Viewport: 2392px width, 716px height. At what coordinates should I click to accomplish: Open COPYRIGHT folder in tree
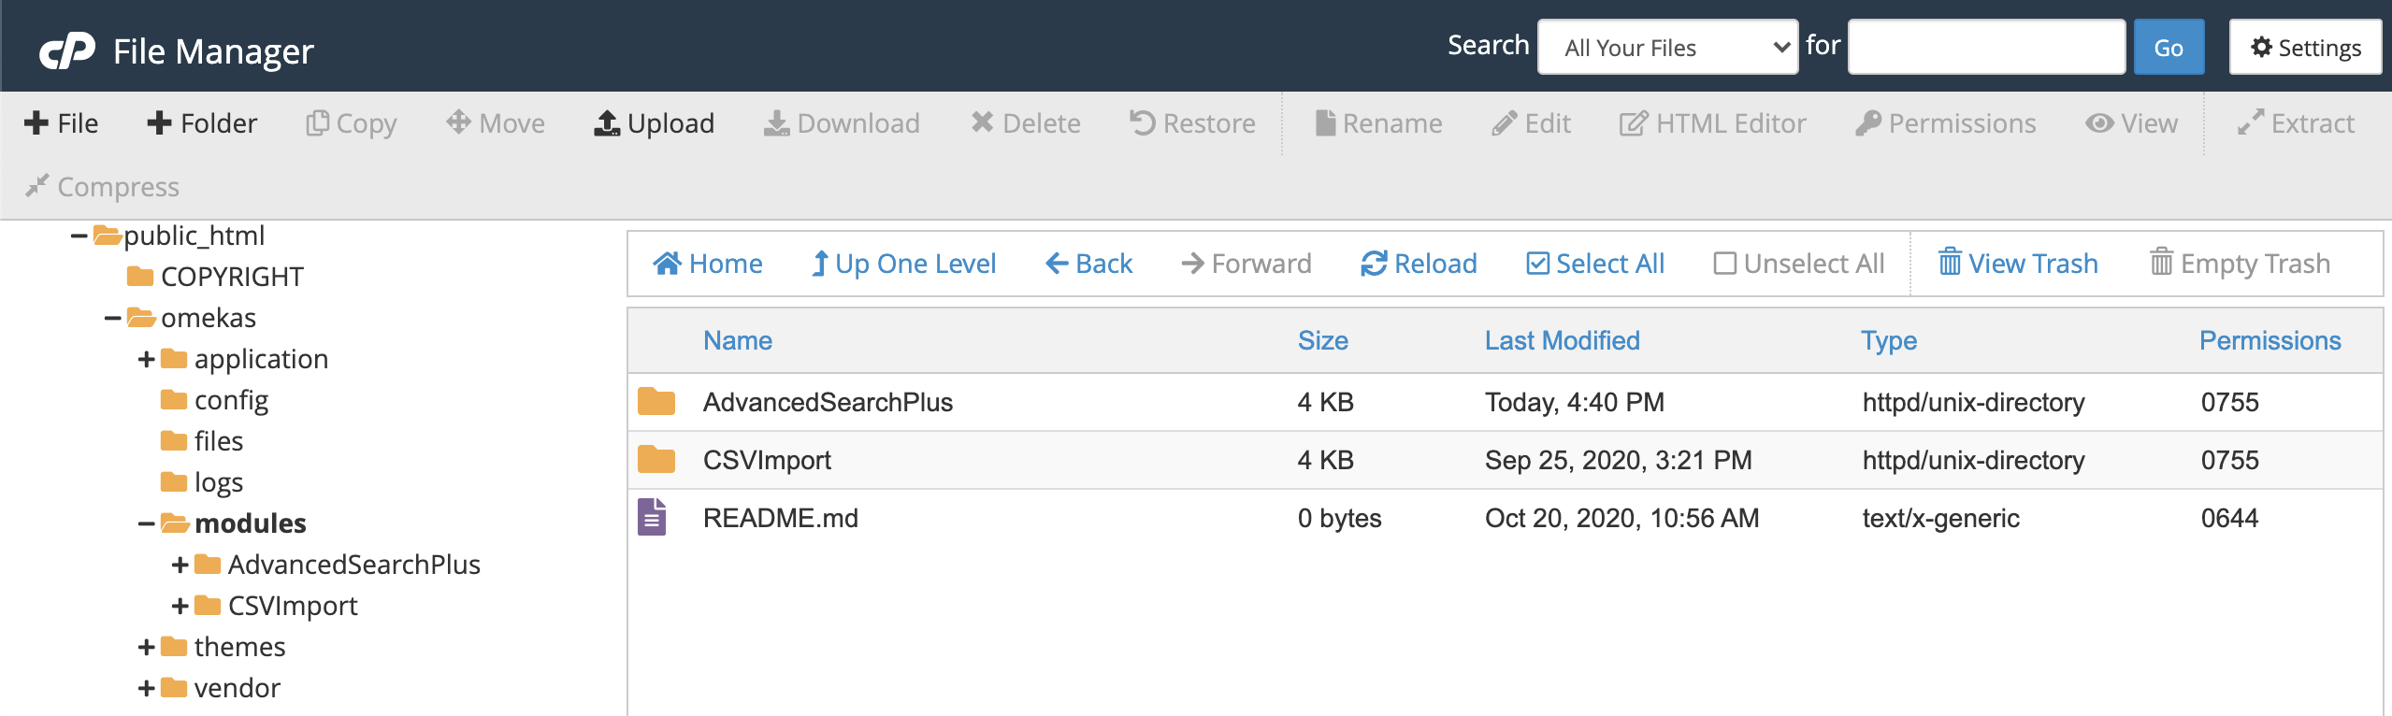215,277
